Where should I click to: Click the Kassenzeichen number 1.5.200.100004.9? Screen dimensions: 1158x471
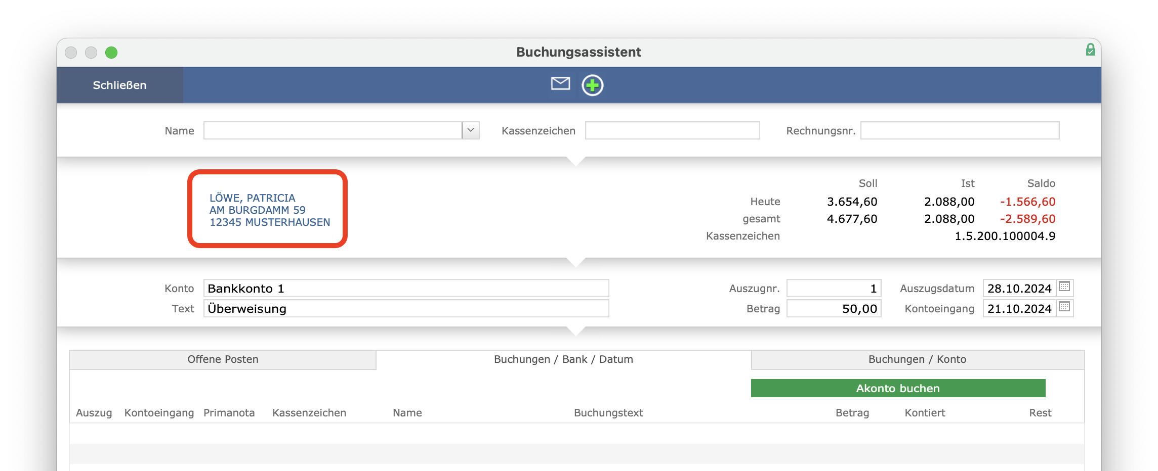pyautogui.click(x=1005, y=236)
